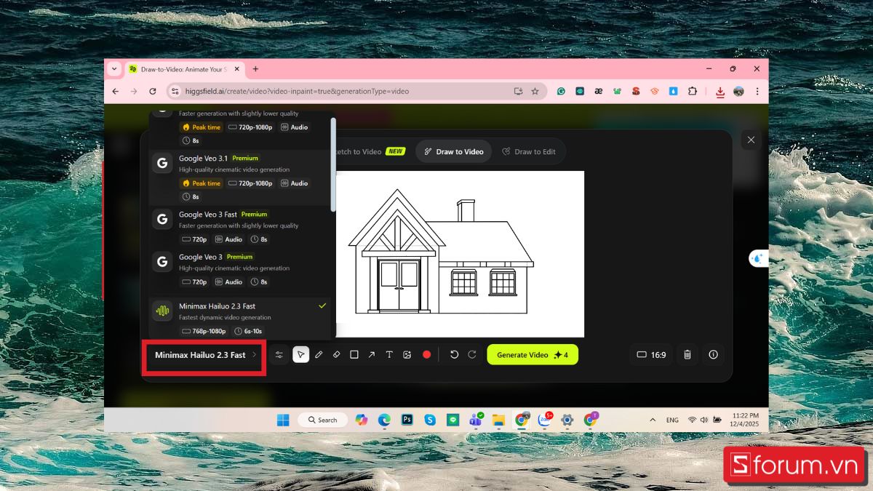Select Minimax Hailuo 2.3 Fast in list
Image resolution: width=873 pixels, height=491 pixels.
click(240, 319)
